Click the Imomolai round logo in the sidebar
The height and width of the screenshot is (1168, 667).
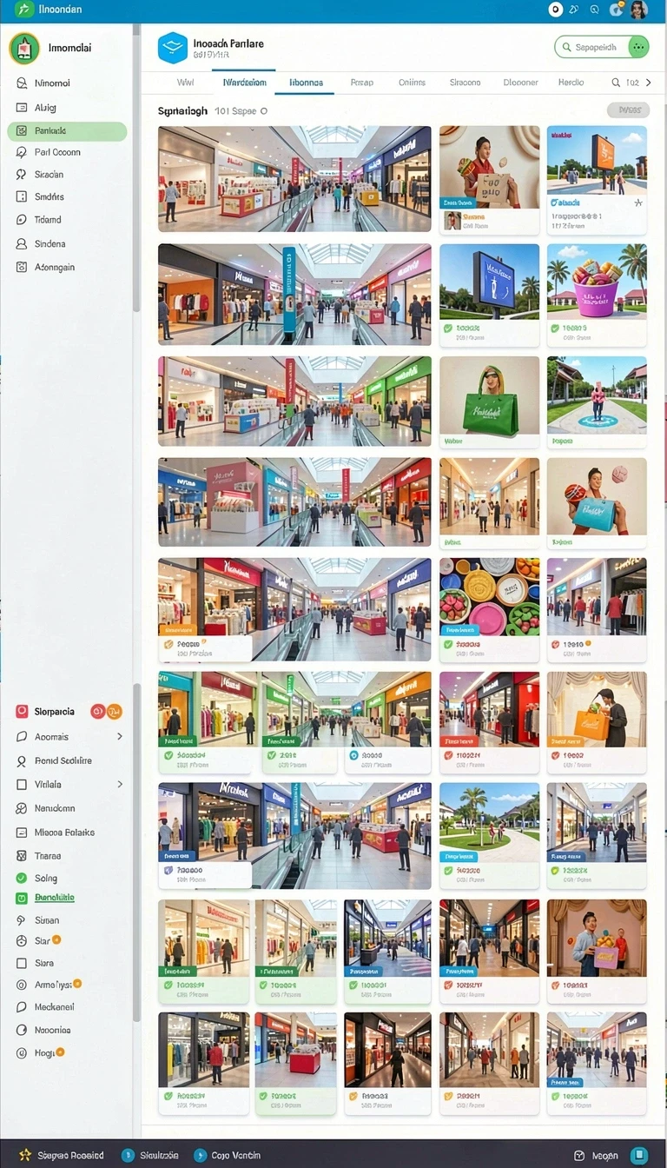(24, 48)
